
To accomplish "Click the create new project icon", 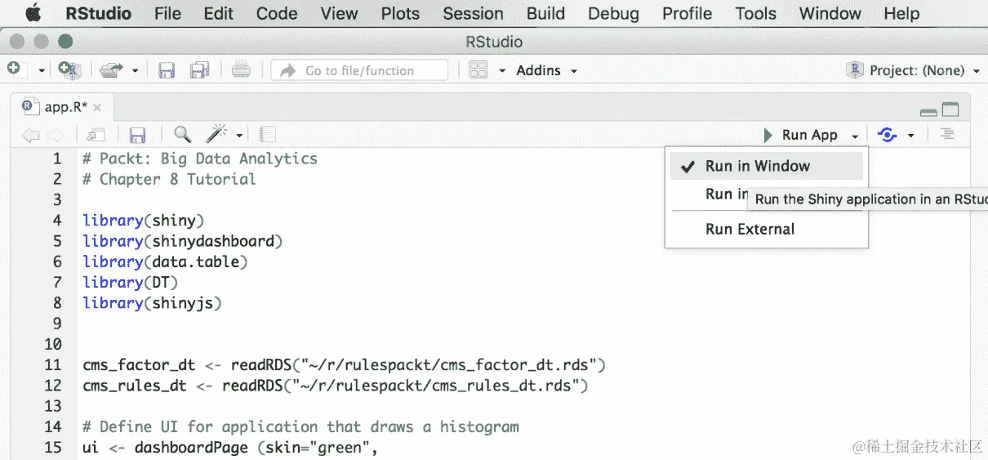I will pos(69,70).
